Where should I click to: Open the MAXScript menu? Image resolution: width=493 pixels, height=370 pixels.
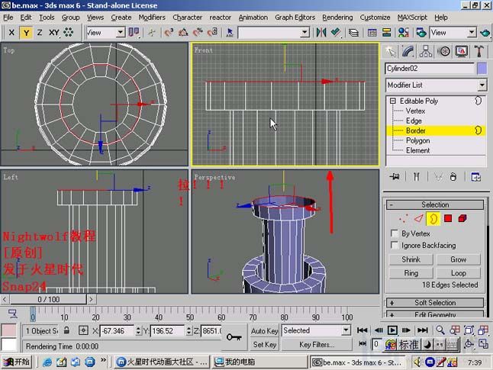tap(412, 18)
